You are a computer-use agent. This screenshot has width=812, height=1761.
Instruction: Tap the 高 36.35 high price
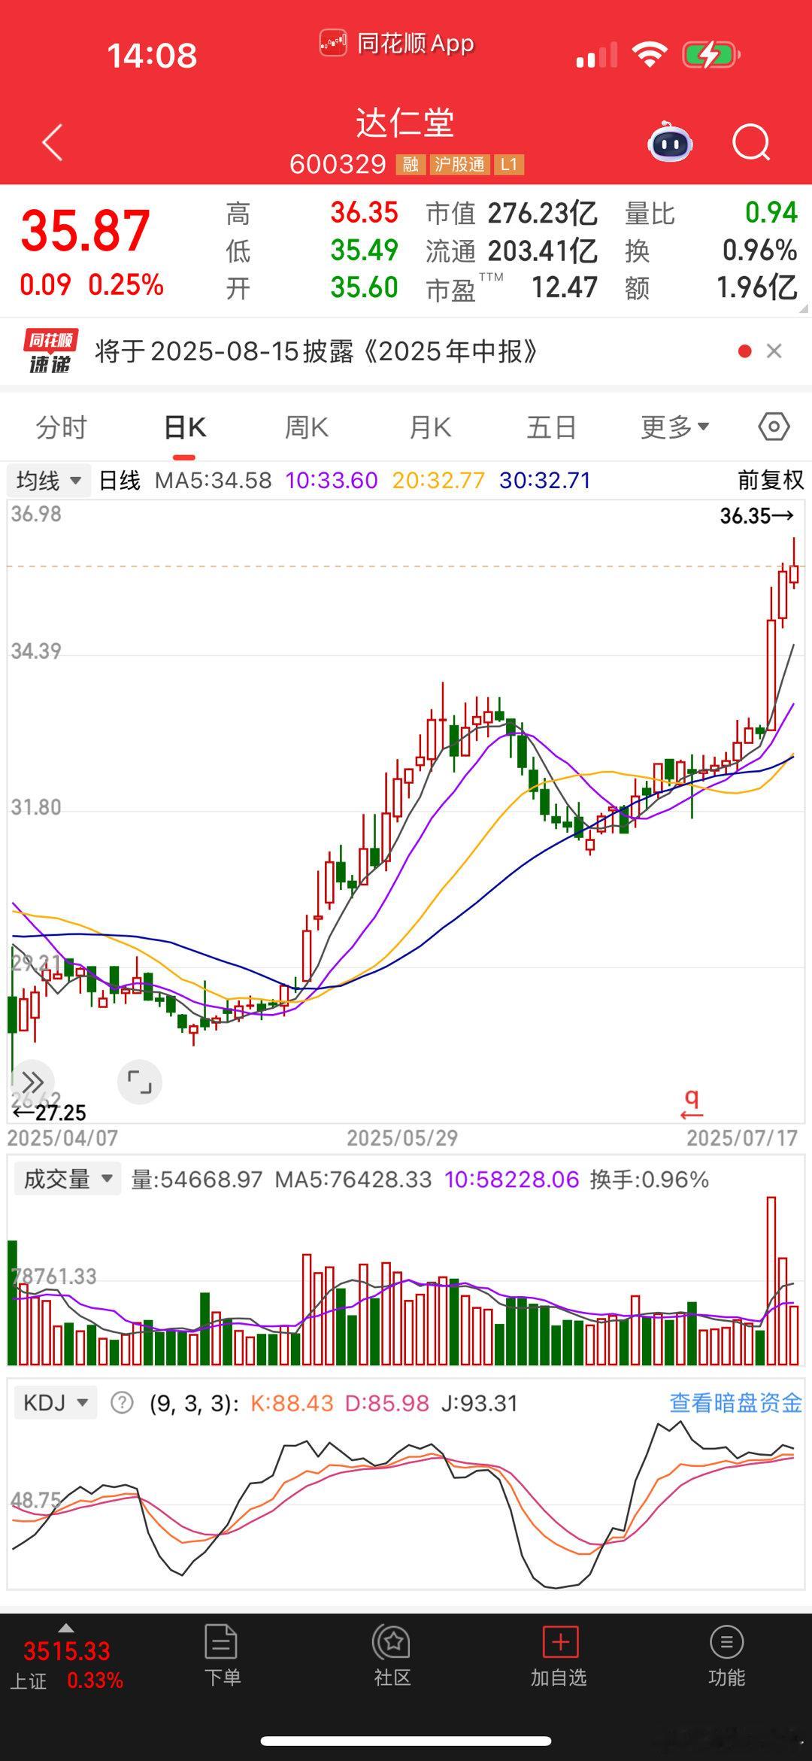pos(364,213)
